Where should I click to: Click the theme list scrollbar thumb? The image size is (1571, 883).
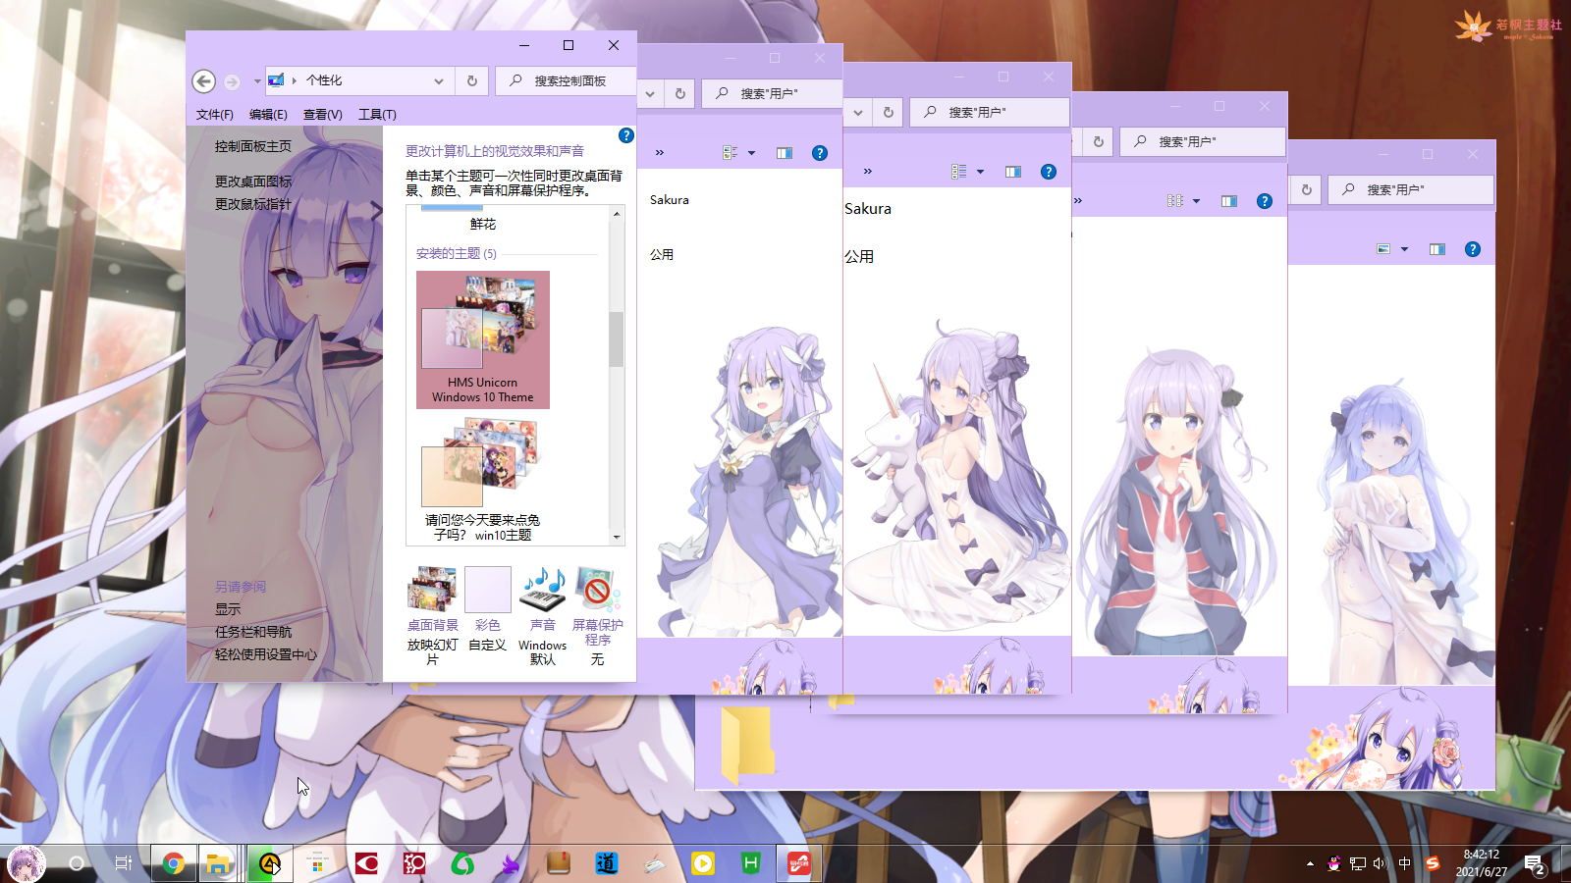coord(617,339)
